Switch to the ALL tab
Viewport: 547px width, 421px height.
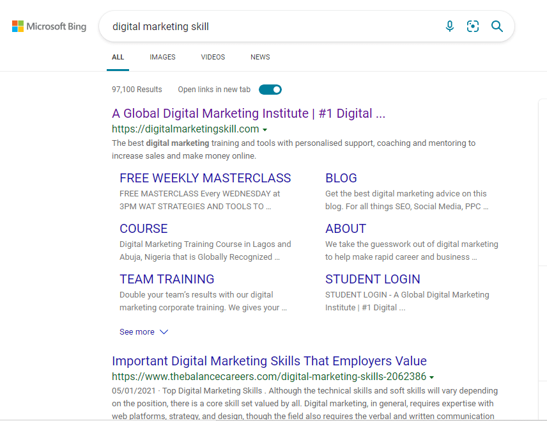point(118,57)
